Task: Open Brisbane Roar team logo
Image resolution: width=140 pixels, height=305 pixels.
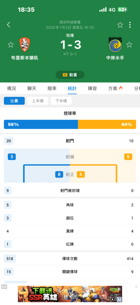Action: click(25, 45)
